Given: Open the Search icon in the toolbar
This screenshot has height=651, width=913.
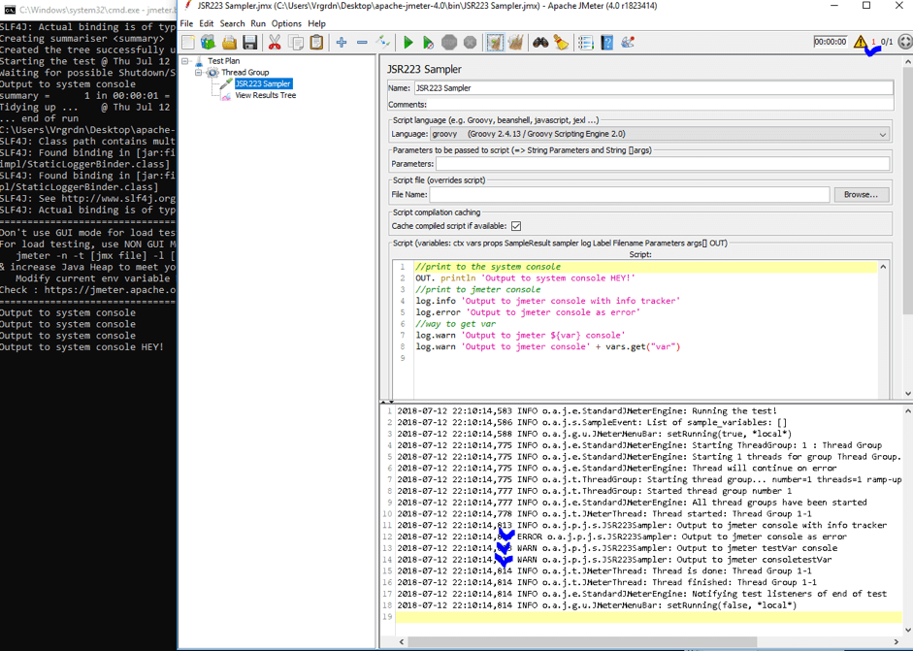Looking at the screenshot, I should [540, 42].
